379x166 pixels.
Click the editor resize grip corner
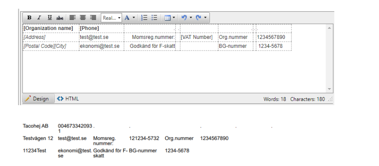coord(330,99)
